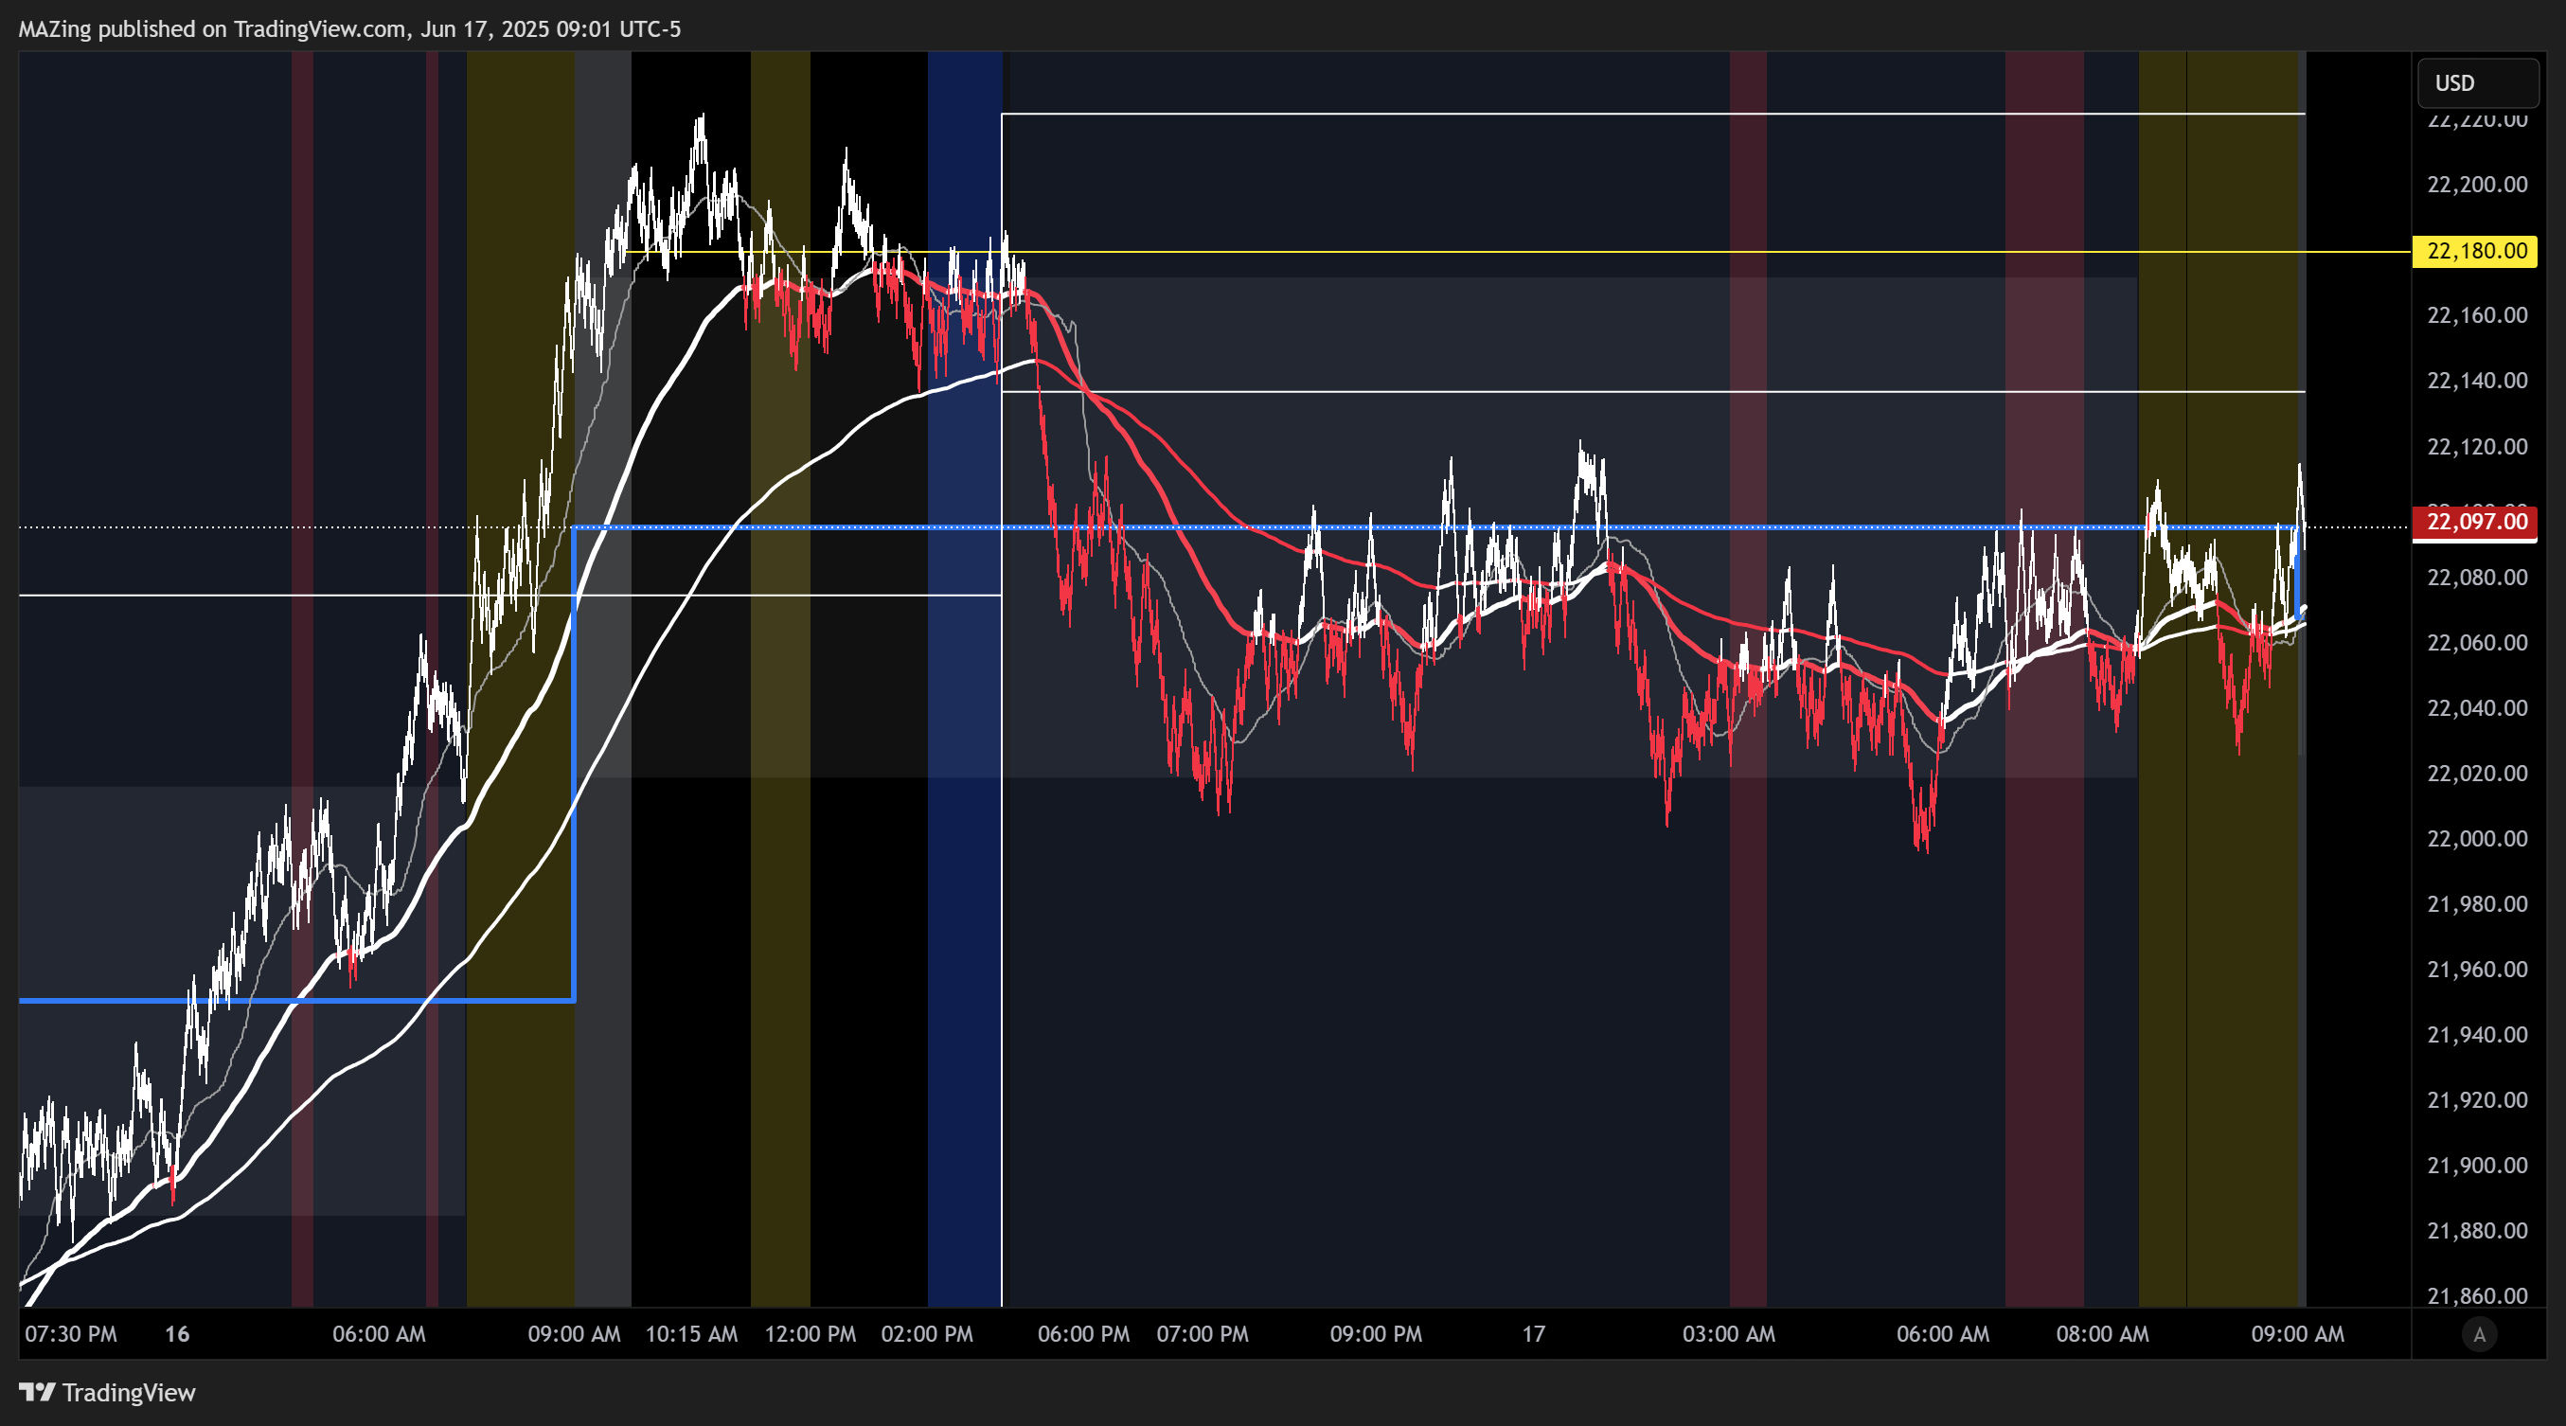Click the 12:00 PM time axis label

coord(810,1334)
